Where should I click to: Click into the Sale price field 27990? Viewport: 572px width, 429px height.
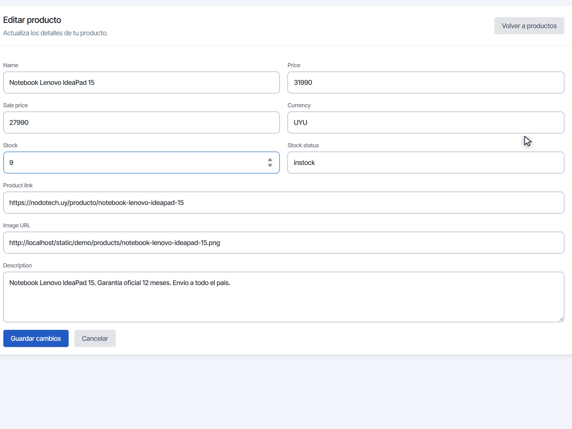[x=142, y=122]
